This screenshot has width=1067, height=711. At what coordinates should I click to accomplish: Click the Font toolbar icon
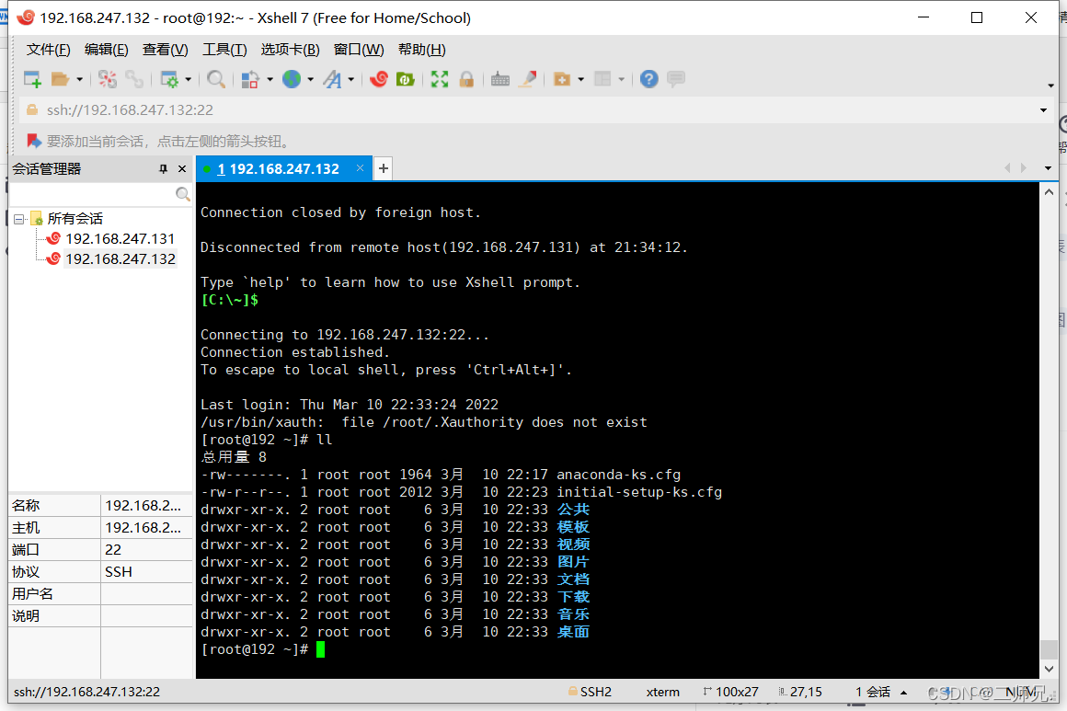[x=332, y=79]
